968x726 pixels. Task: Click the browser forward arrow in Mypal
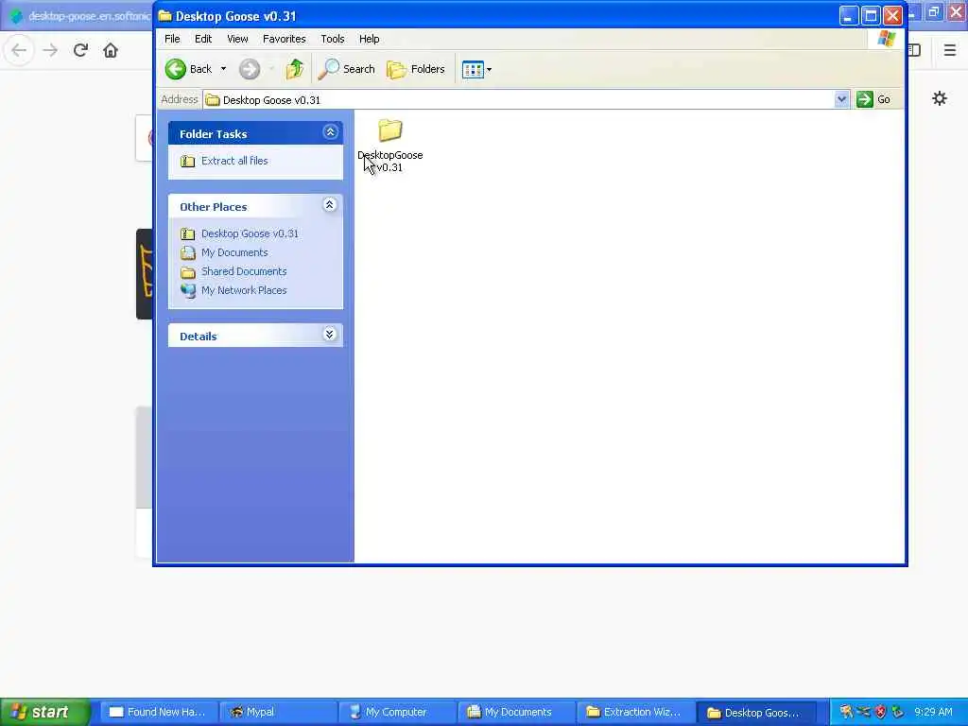(x=50, y=50)
